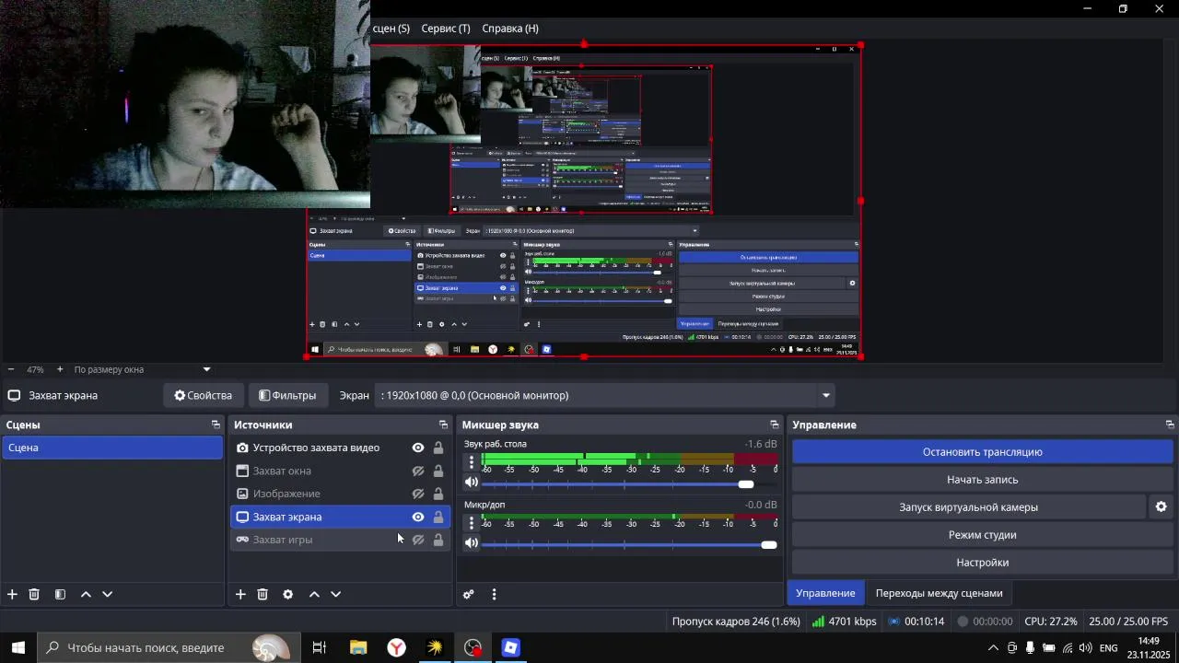Screen dimensions: 1179x663
Task: Open options dots for Микр/доп channel
Action: tap(472, 523)
